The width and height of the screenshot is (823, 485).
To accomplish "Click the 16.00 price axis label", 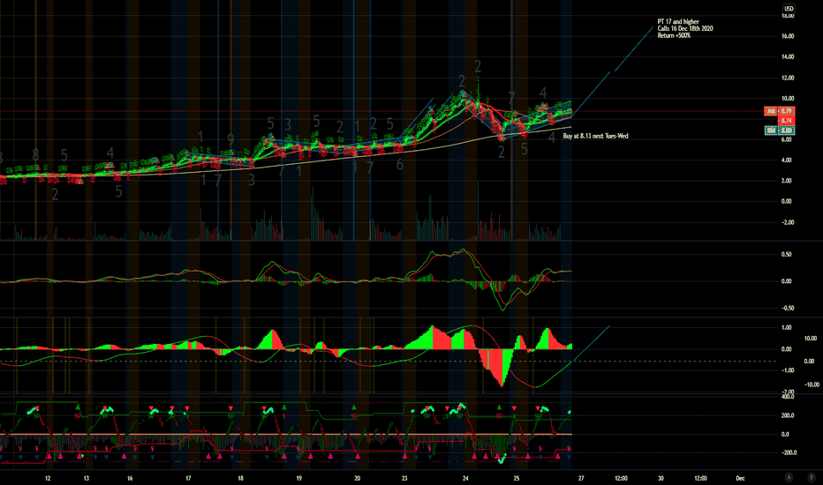I will click(x=788, y=36).
